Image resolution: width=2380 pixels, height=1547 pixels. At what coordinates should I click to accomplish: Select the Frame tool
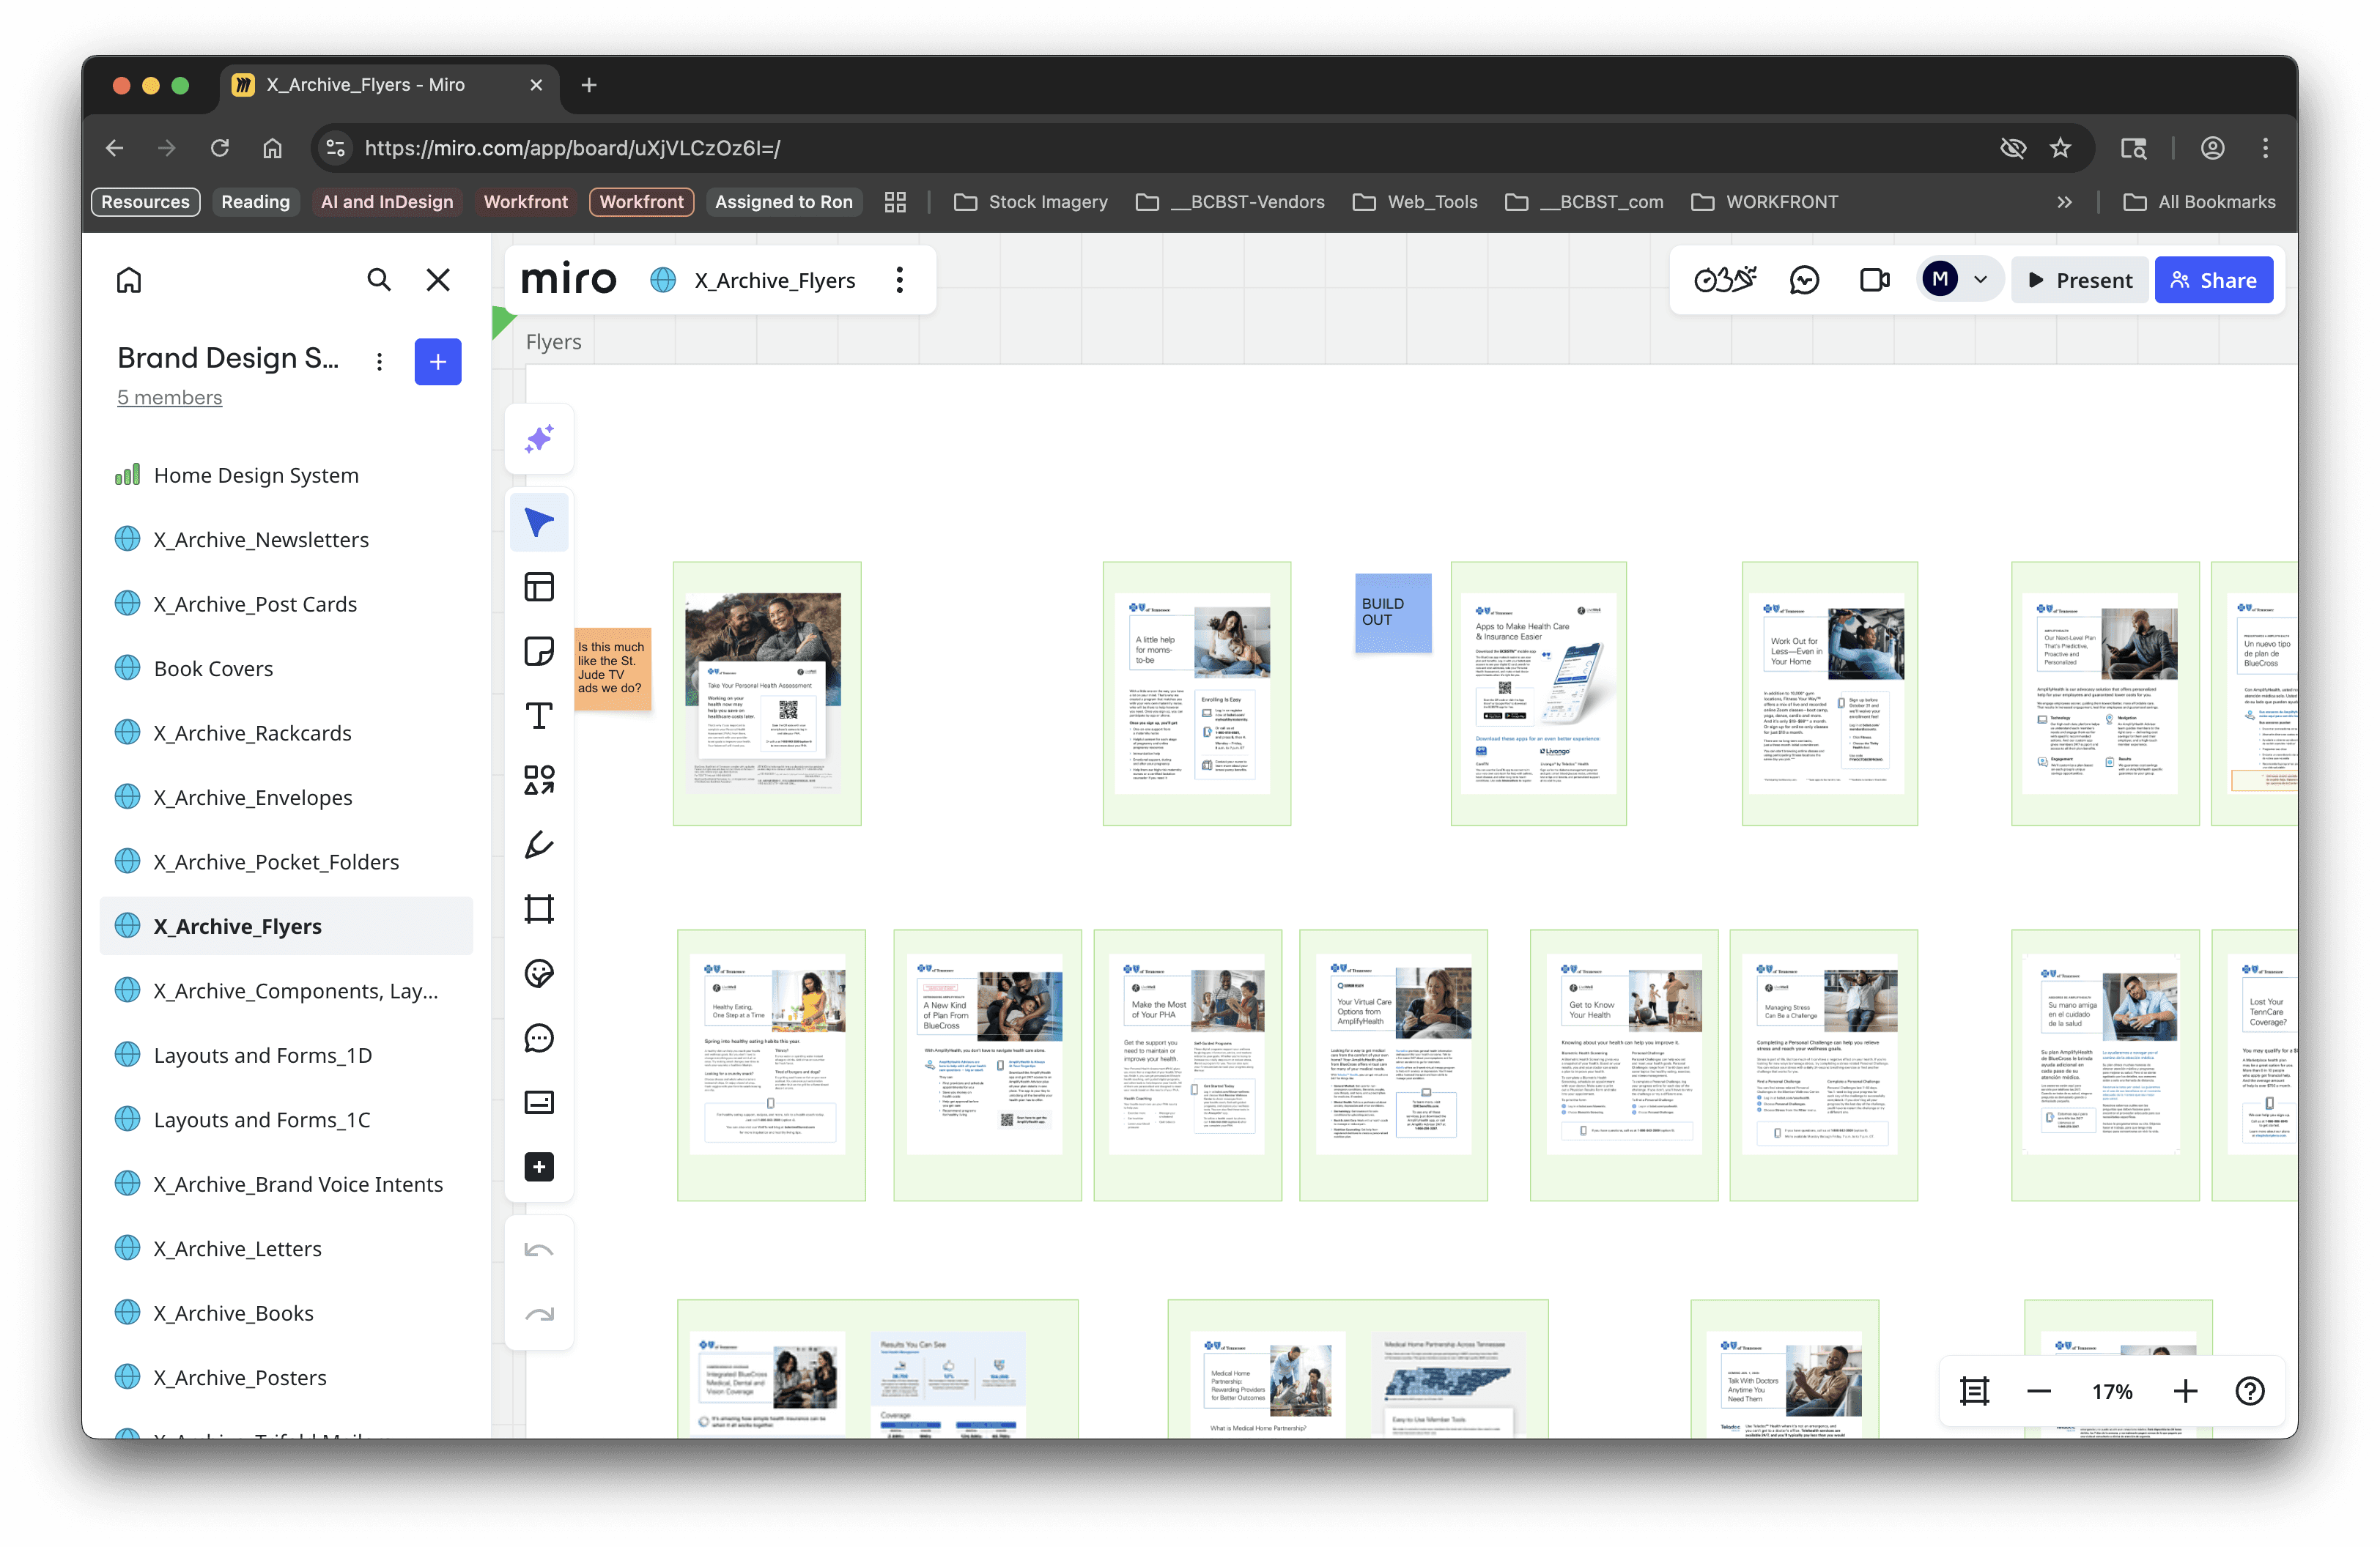(x=539, y=908)
